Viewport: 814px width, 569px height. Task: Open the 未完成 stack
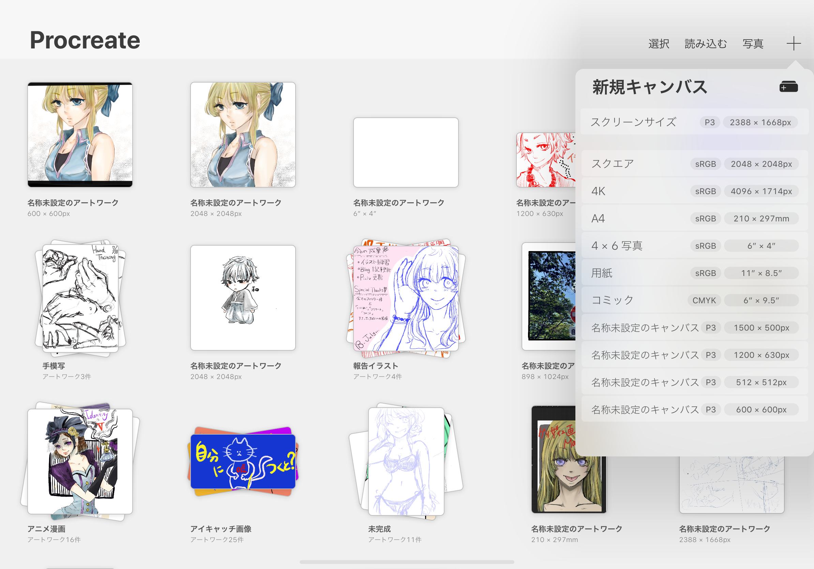(x=406, y=461)
